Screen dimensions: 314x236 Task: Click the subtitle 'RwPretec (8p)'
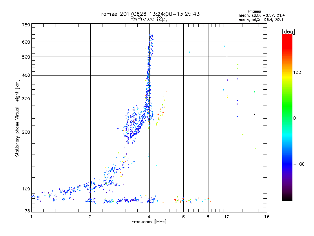point(149,19)
